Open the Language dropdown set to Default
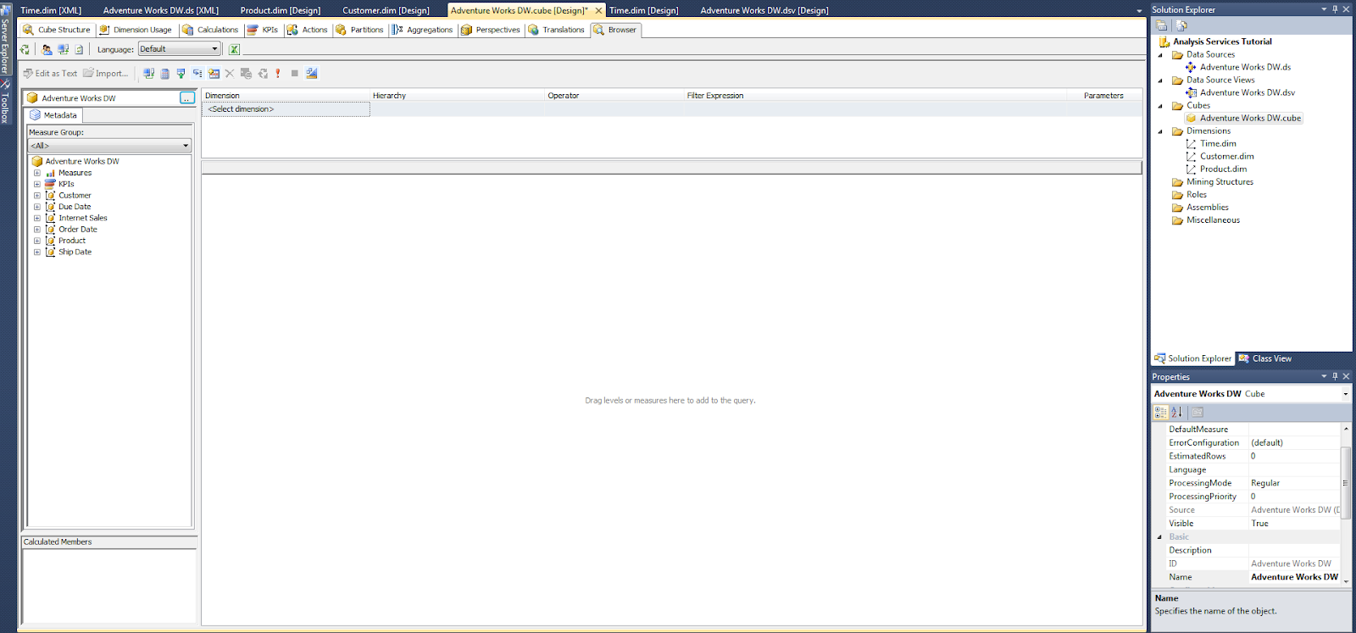 [180, 49]
